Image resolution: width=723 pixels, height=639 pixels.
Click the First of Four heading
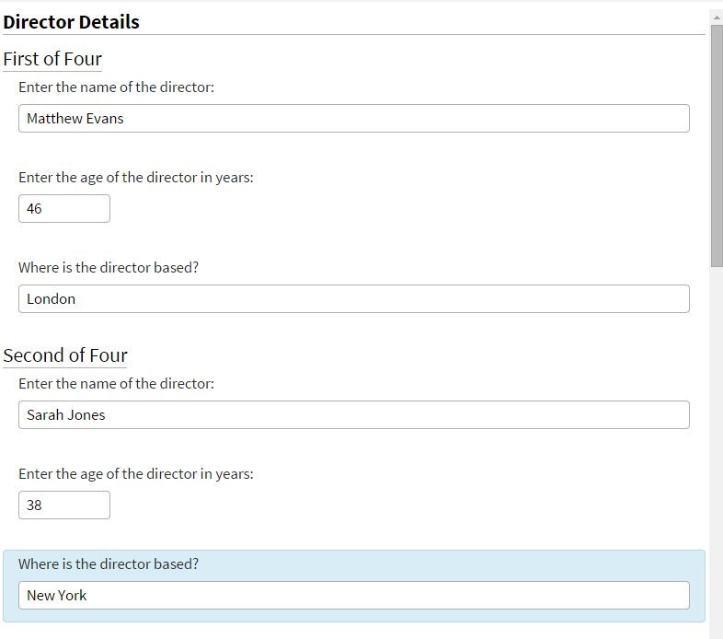(52, 59)
